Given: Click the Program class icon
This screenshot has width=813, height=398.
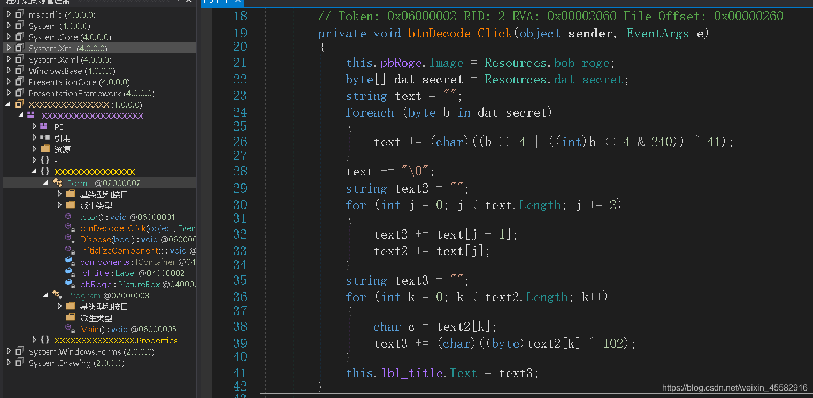Looking at the screenshot, I should pyautogui.click(x=58, y=295).
